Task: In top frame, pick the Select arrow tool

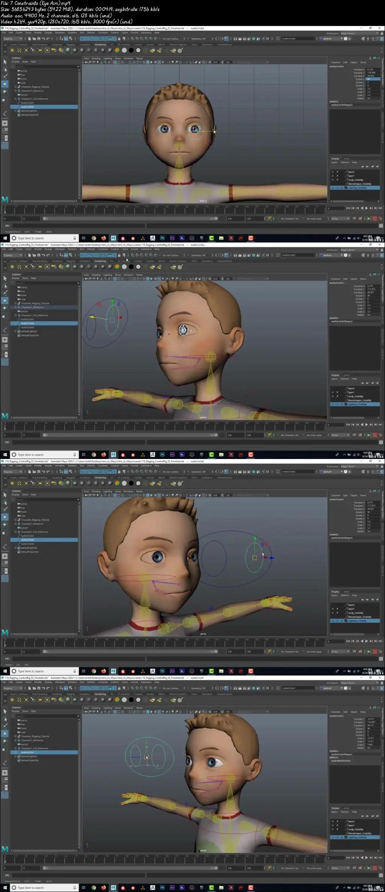Action: [5, 62]
